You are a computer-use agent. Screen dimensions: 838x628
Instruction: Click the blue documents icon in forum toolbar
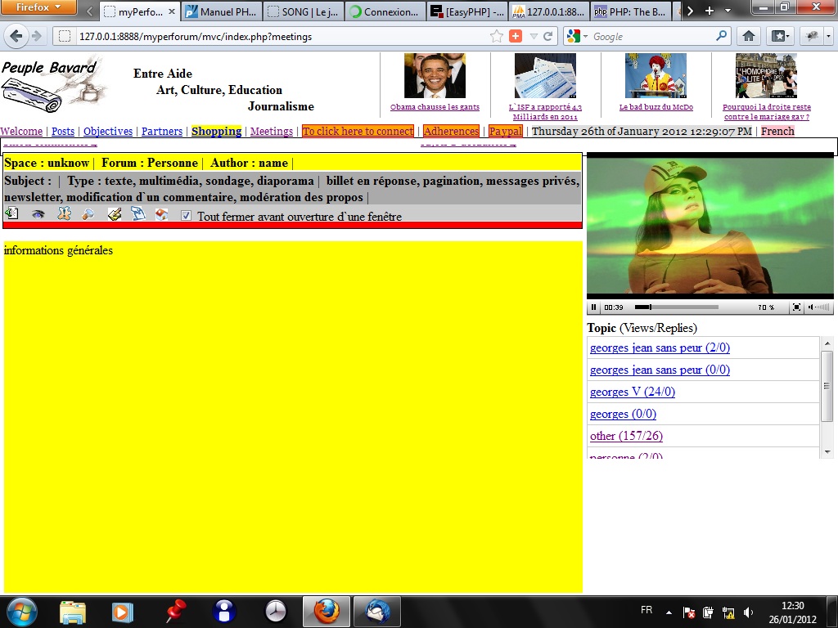[x=137, y=213]
